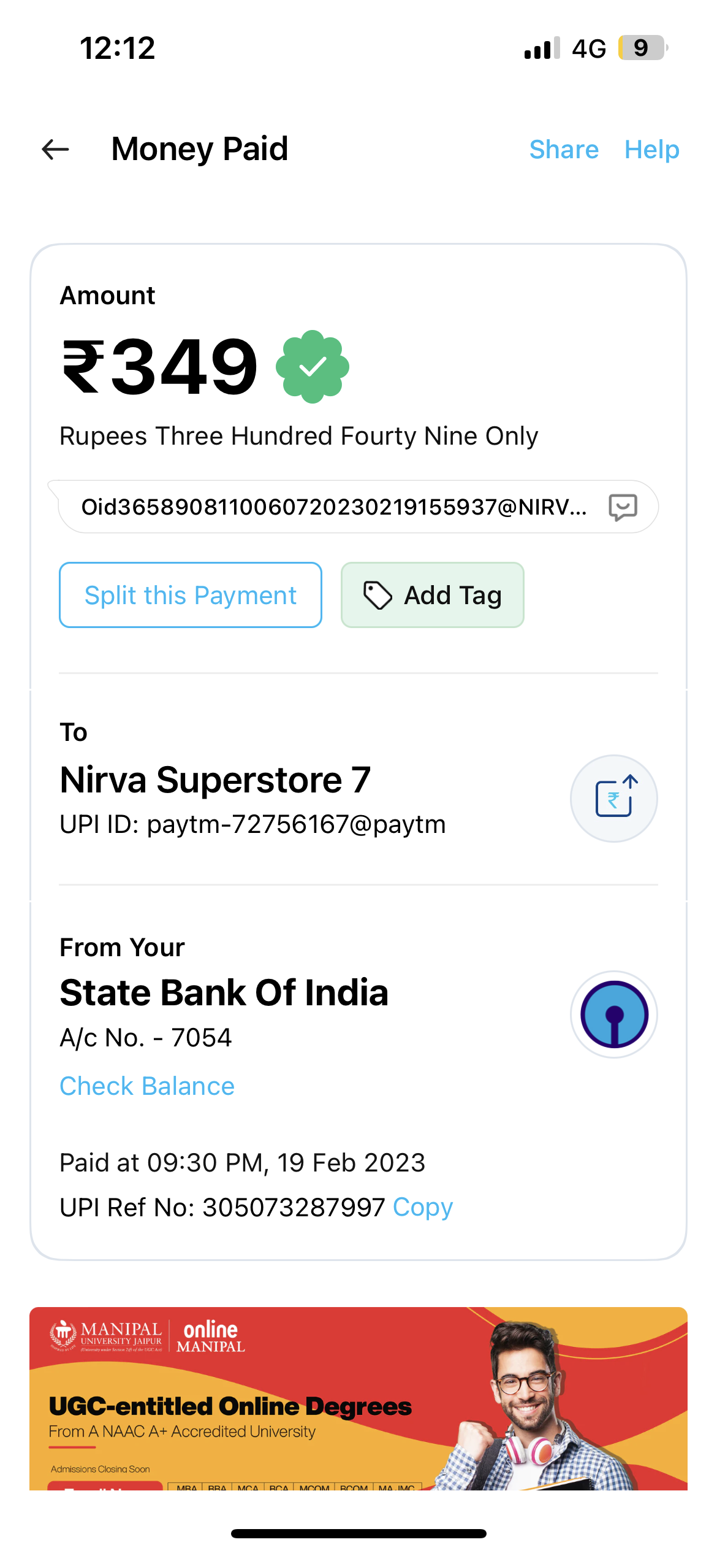
Task: Tap the tag icon in Add Tag
Action: click(x=377, y=595)
